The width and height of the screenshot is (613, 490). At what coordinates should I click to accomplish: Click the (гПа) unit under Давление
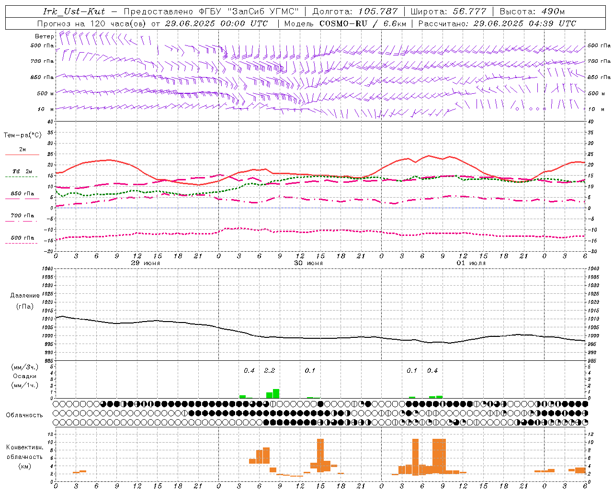25,307
